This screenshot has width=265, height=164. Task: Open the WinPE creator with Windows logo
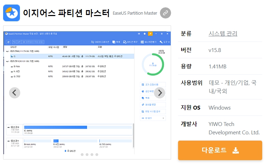pos(148,42)
